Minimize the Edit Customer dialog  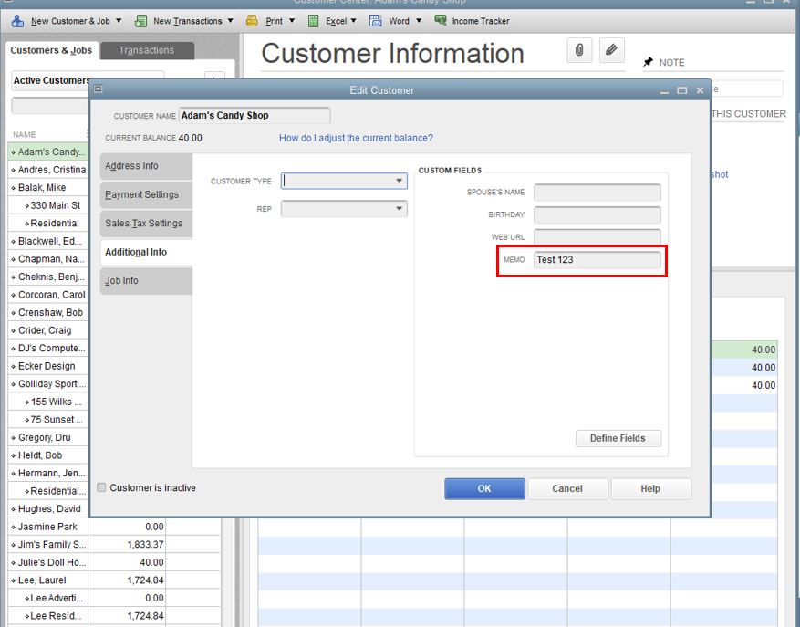tap(664, 91)
